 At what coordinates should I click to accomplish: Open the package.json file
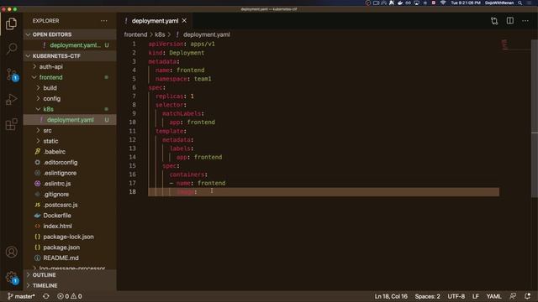click(x=70, y=247)
